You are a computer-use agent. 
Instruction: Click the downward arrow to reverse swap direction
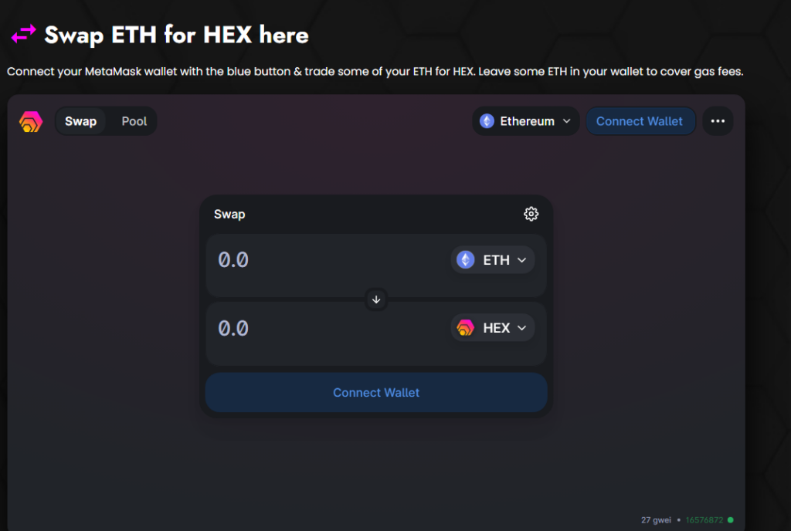point(376,299)
